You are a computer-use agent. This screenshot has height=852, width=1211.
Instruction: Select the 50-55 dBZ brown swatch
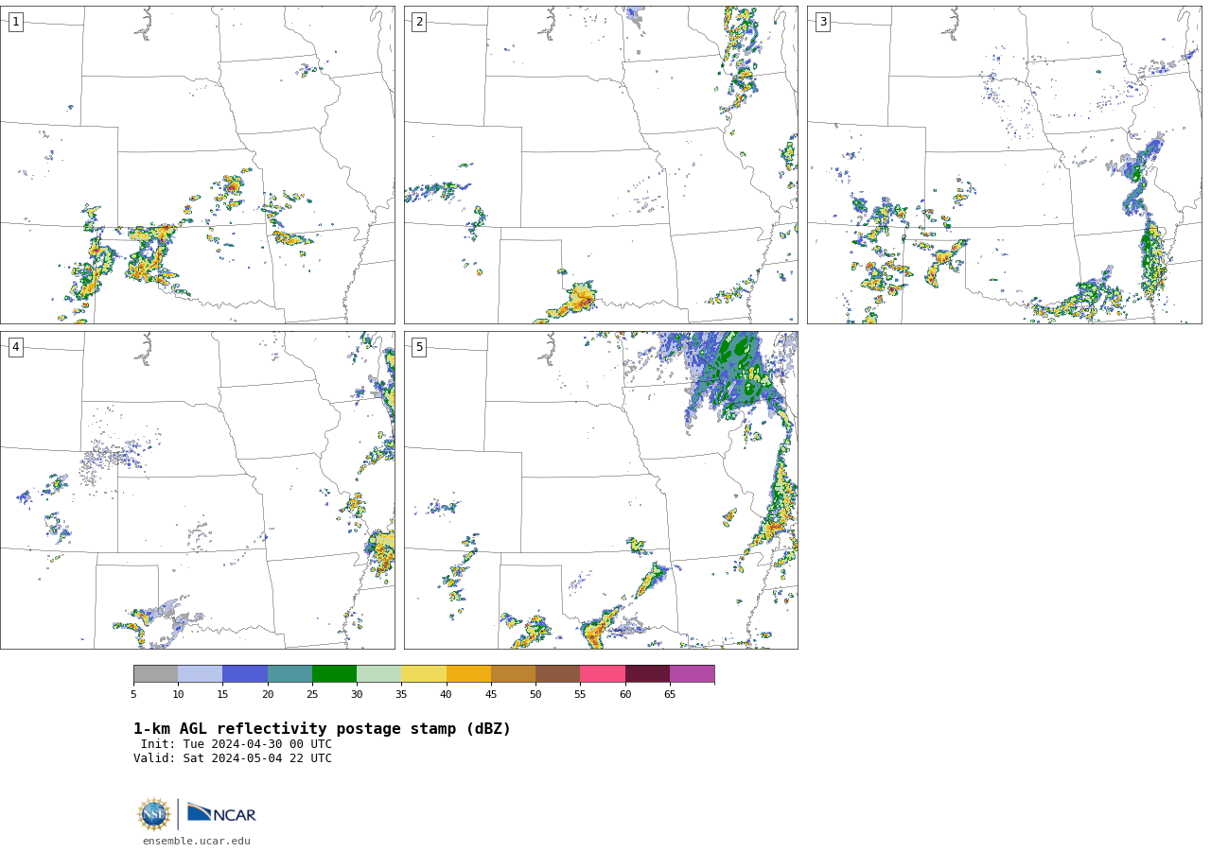[x=557, y=674]
